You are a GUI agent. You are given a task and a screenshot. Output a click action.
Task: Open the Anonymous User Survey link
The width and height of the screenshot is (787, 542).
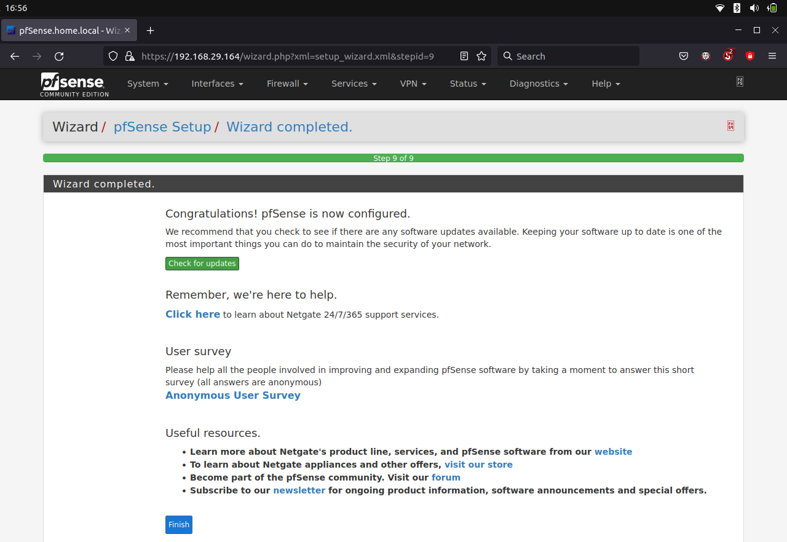[233, 395]
